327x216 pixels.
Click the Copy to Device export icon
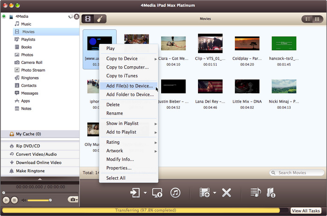pyautogui.click(x=135, y=192)
